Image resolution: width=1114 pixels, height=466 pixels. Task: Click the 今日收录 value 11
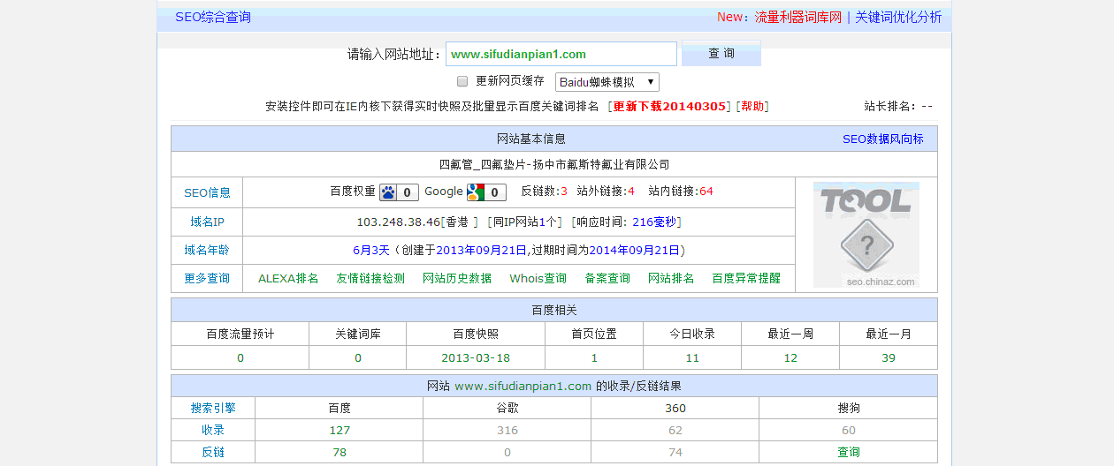[x=692, y=358]
